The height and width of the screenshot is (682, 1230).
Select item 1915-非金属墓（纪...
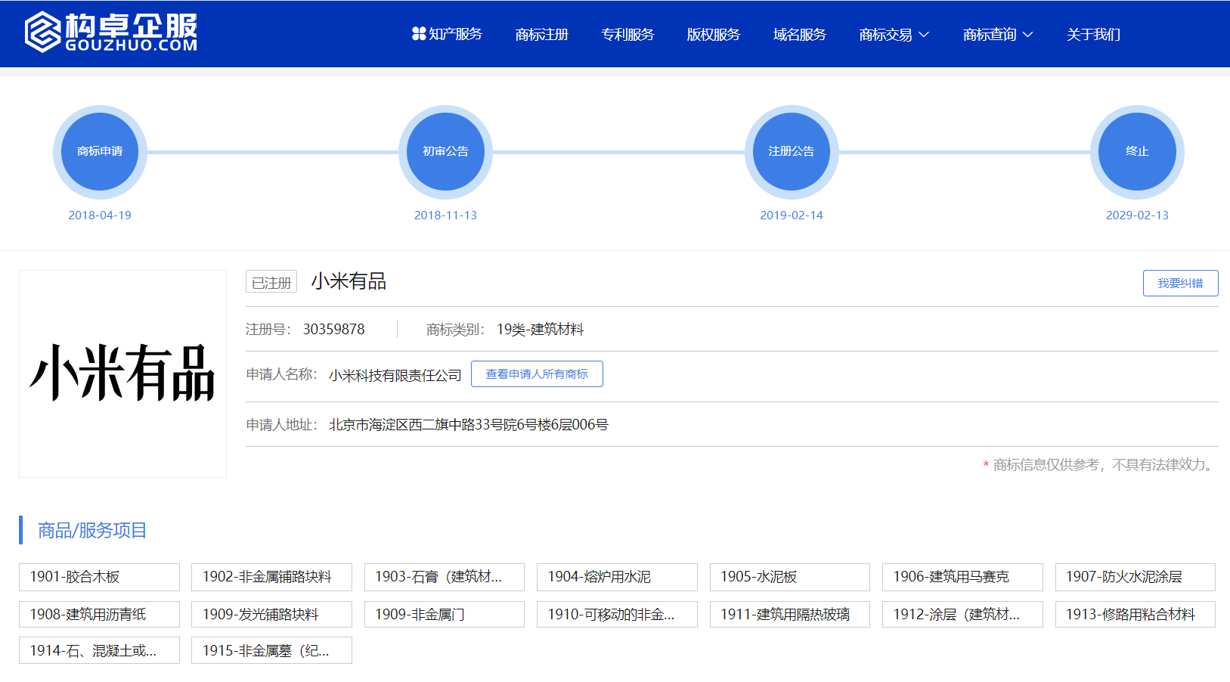pos(271,650)
